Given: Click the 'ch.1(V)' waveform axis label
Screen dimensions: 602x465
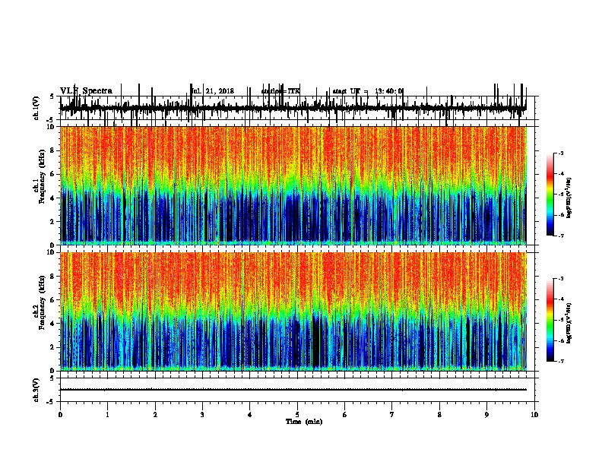Looking at the screenshot, I should (x=36, y=108).
